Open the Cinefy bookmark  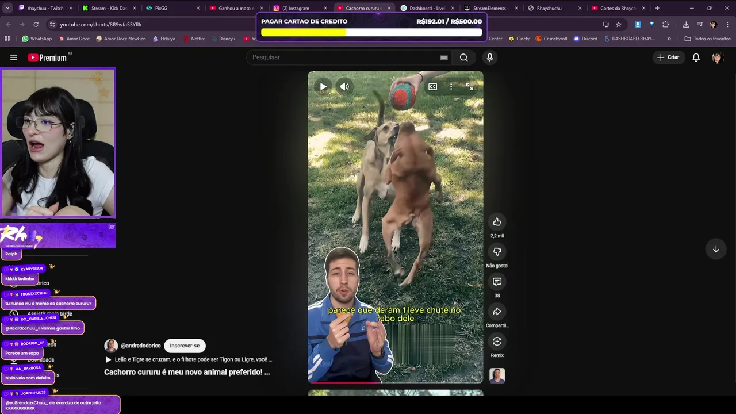click(x=519, y=39)
